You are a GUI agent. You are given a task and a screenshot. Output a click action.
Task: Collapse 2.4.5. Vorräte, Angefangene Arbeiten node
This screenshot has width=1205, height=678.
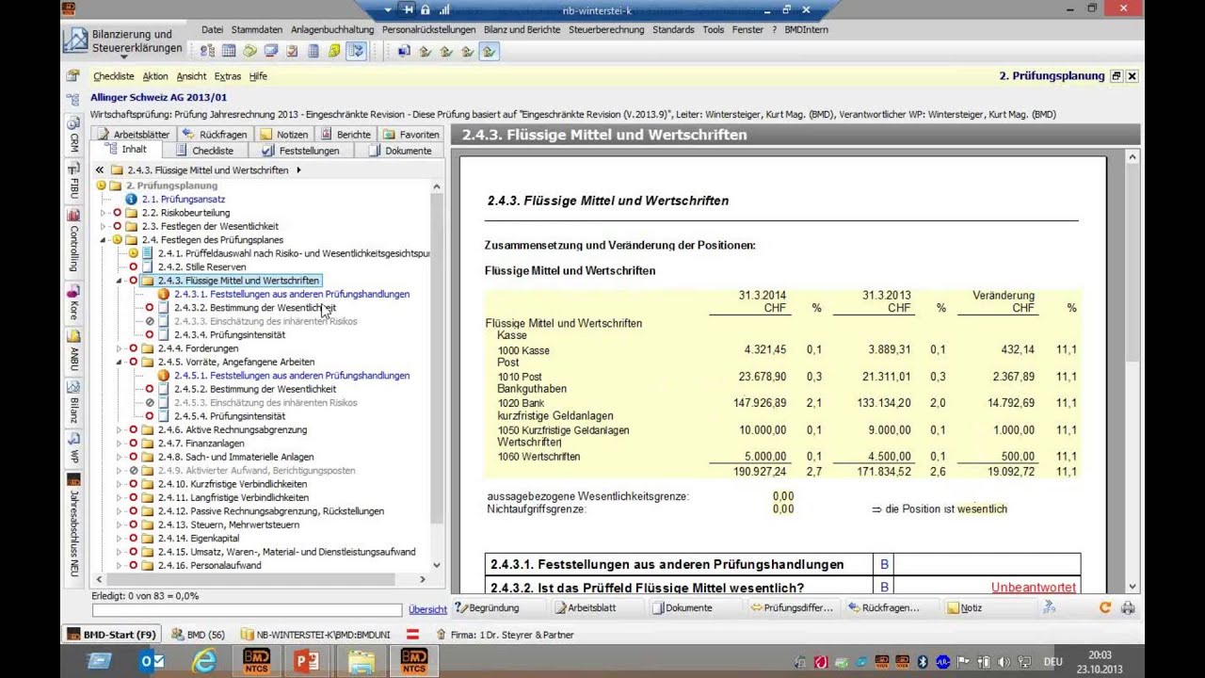[120, 362]
